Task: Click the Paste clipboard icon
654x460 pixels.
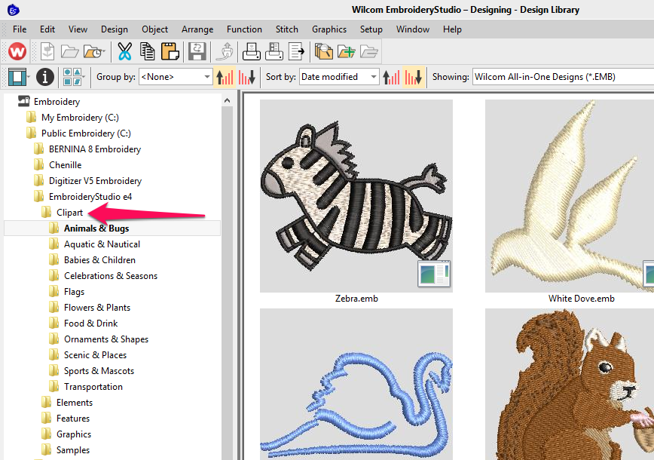Action: pos(170,51)
